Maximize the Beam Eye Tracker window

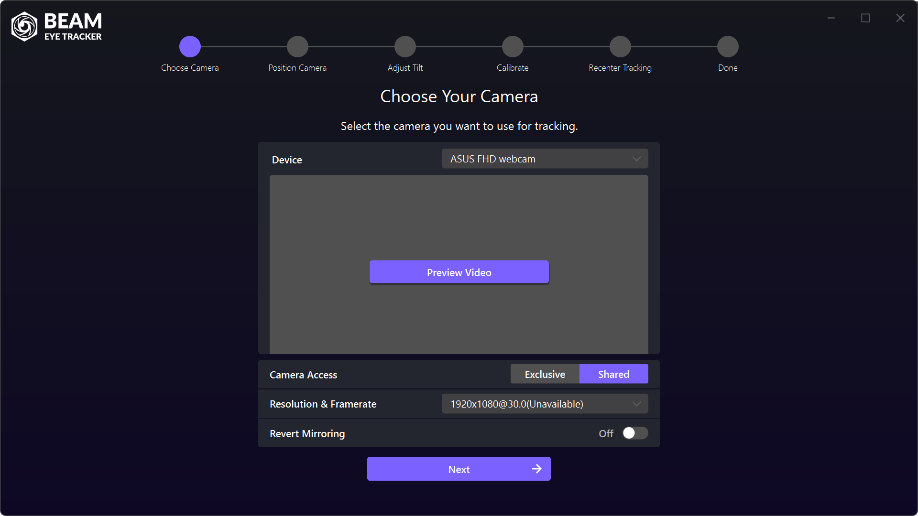point(865,18)
